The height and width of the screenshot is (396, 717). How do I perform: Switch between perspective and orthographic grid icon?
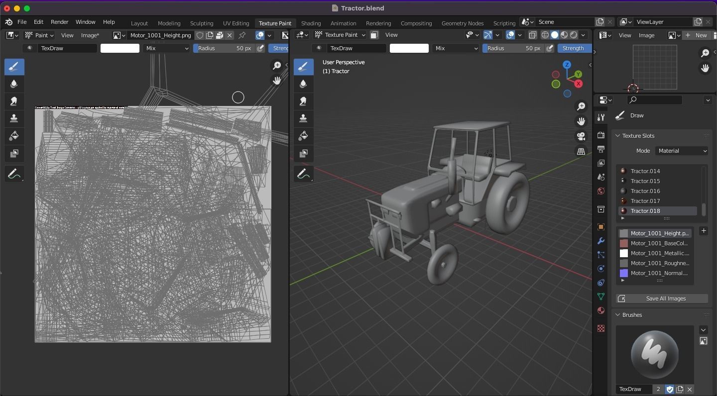[581, 152]
